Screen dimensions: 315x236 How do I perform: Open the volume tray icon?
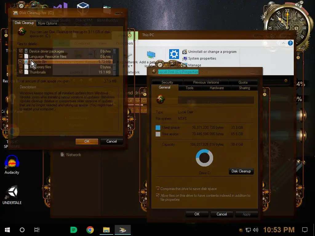256,230
